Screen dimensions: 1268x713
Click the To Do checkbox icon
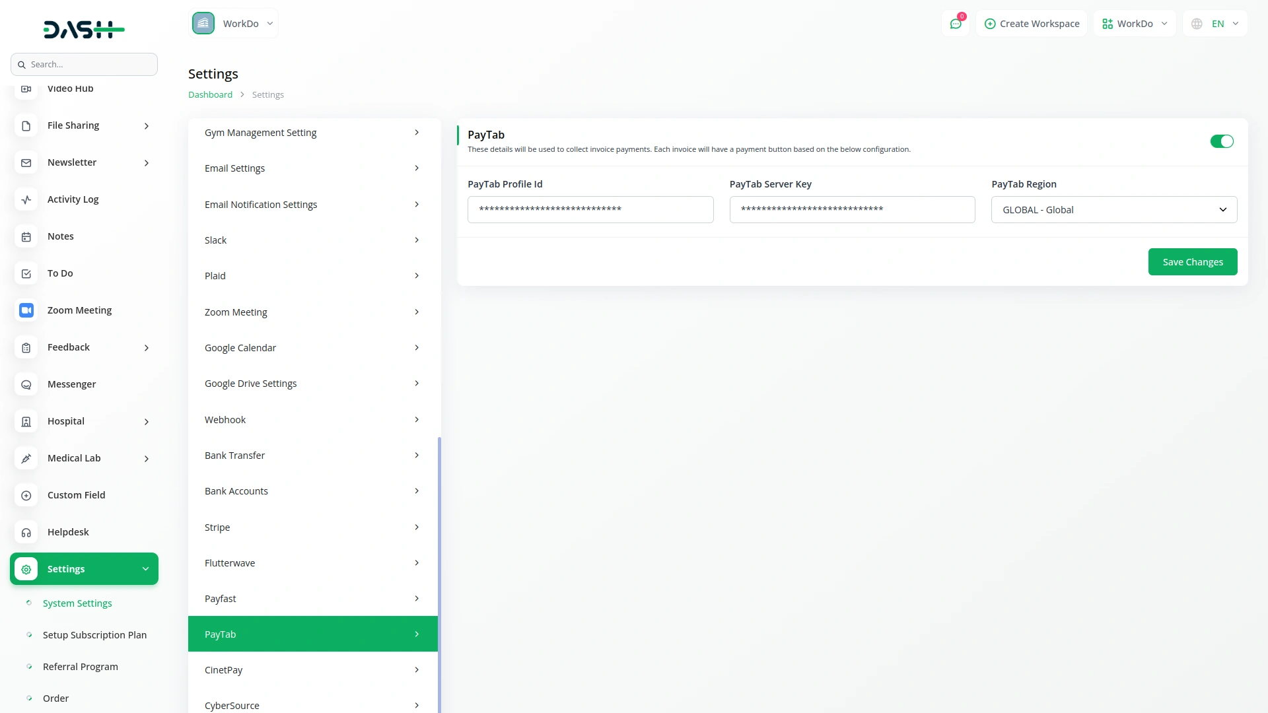(26, 273)
